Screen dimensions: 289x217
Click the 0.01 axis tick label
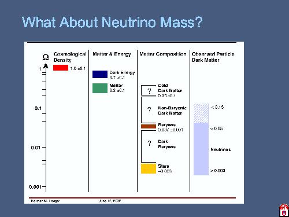(36, 148)
